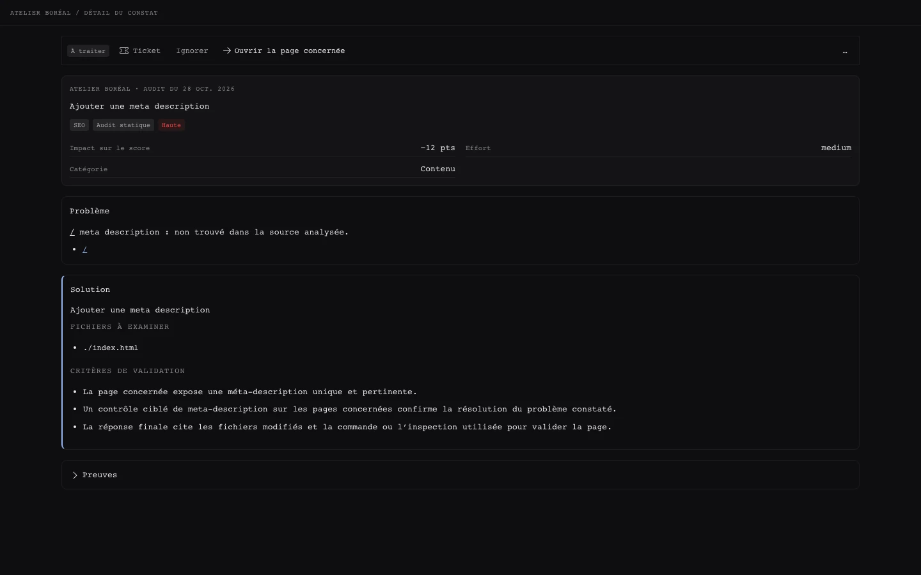The width and height of the screenshot is (921, 575).
Task: Select the 'Audit statique' tag
Action: pyautogui.click(x=123, y=125)
